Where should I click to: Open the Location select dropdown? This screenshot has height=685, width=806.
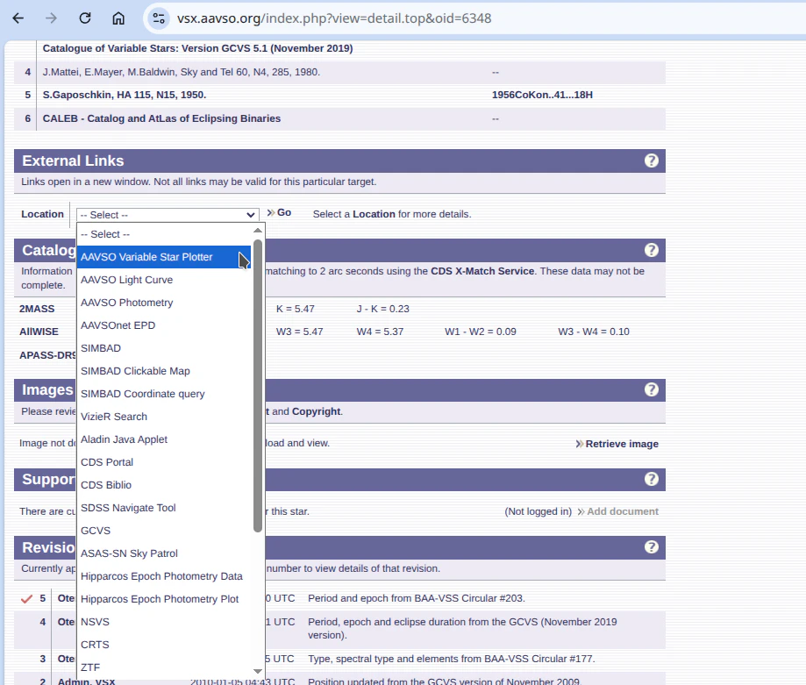tap(168, 215)
